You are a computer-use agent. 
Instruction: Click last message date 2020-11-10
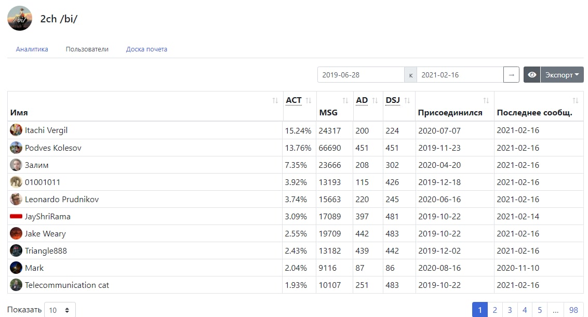point(518,268)
